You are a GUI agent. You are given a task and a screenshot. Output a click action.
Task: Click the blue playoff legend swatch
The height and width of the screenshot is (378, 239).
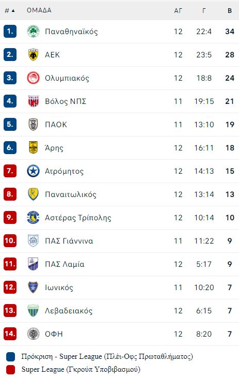11,357
